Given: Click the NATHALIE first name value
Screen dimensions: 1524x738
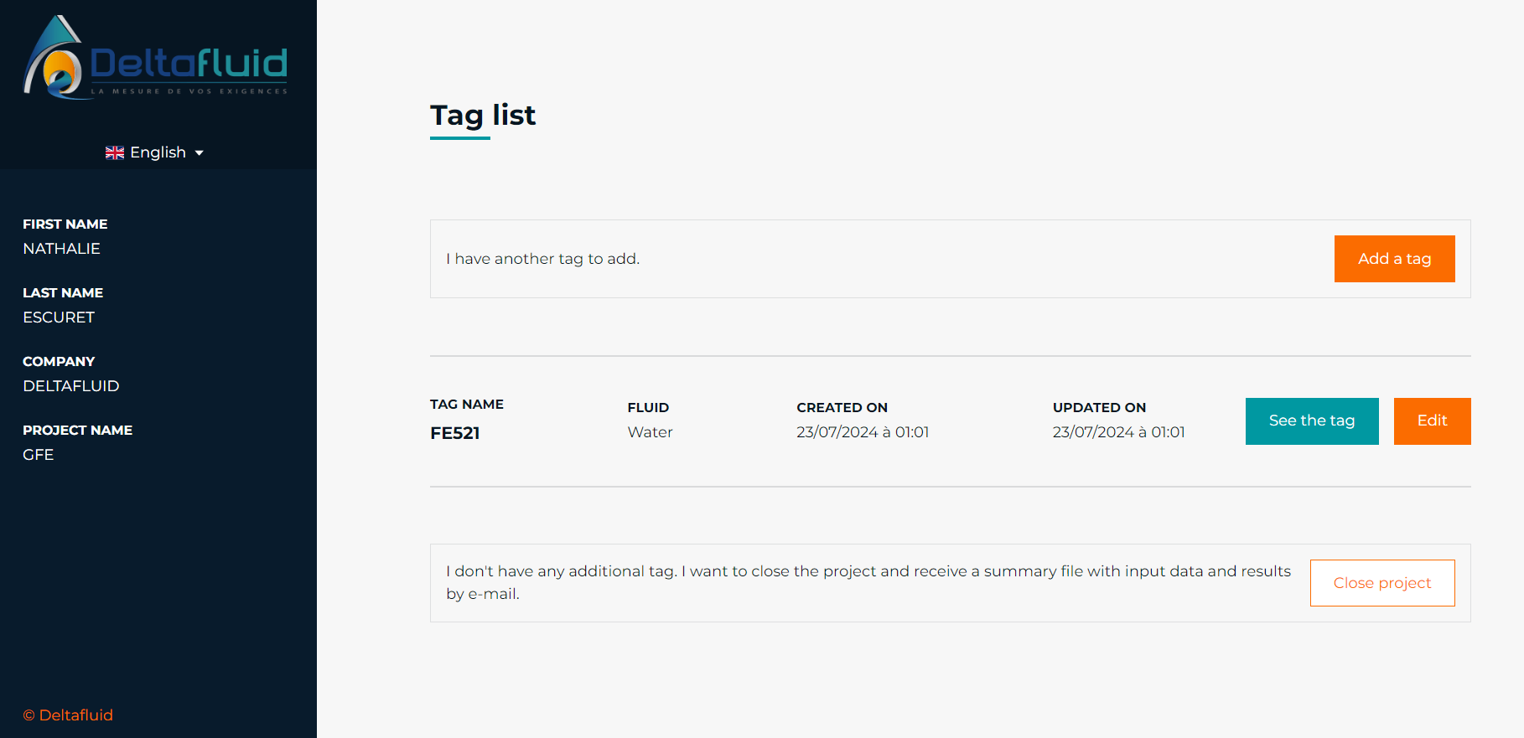Looking at the screenshot, I should (x=62, y=249).
